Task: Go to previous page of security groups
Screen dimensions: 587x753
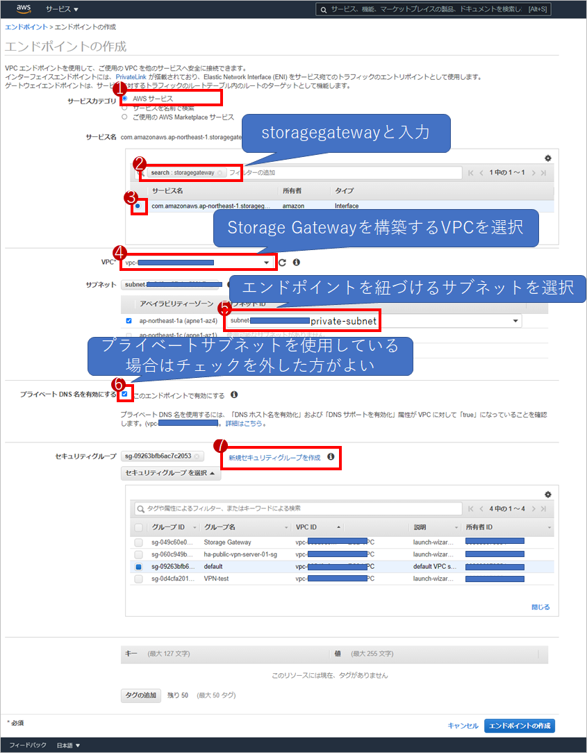Action: [481, 508]
